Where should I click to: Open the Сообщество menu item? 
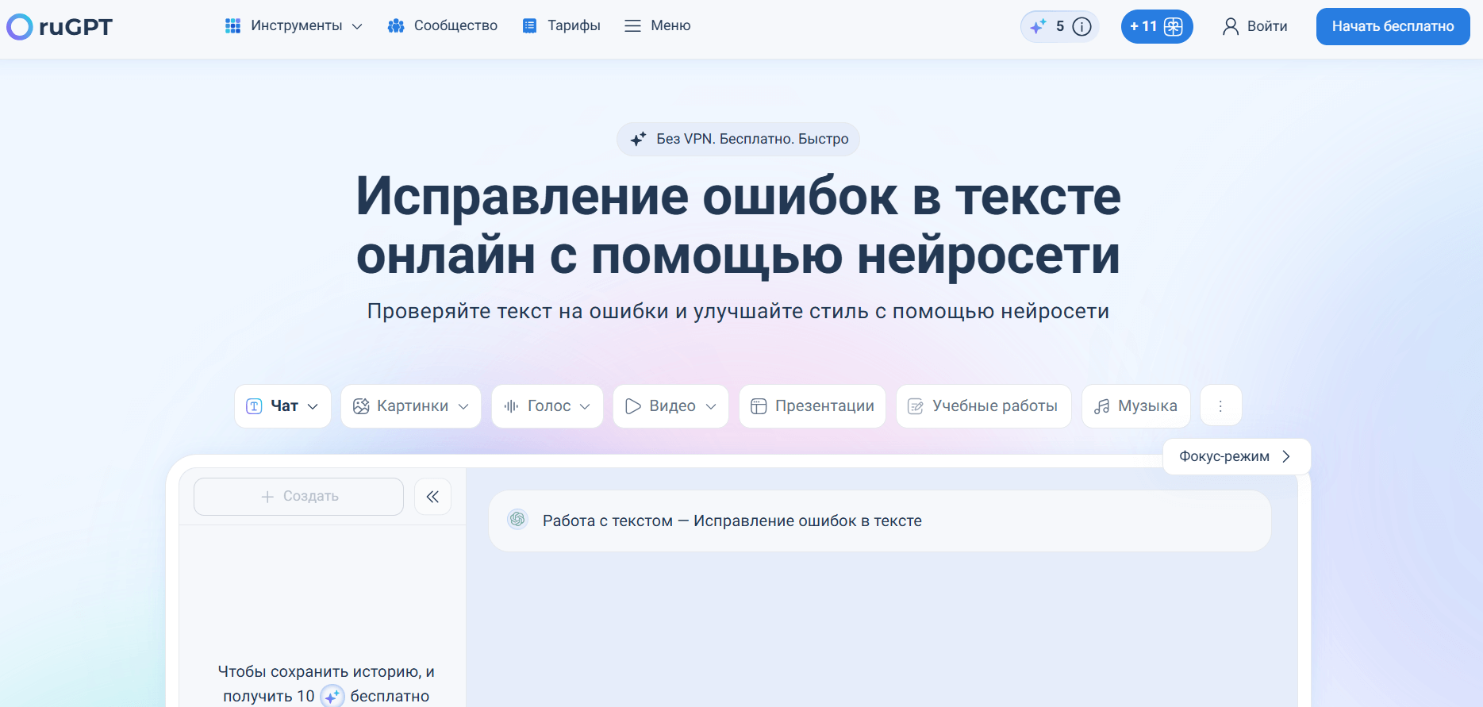tap(442, 26)
